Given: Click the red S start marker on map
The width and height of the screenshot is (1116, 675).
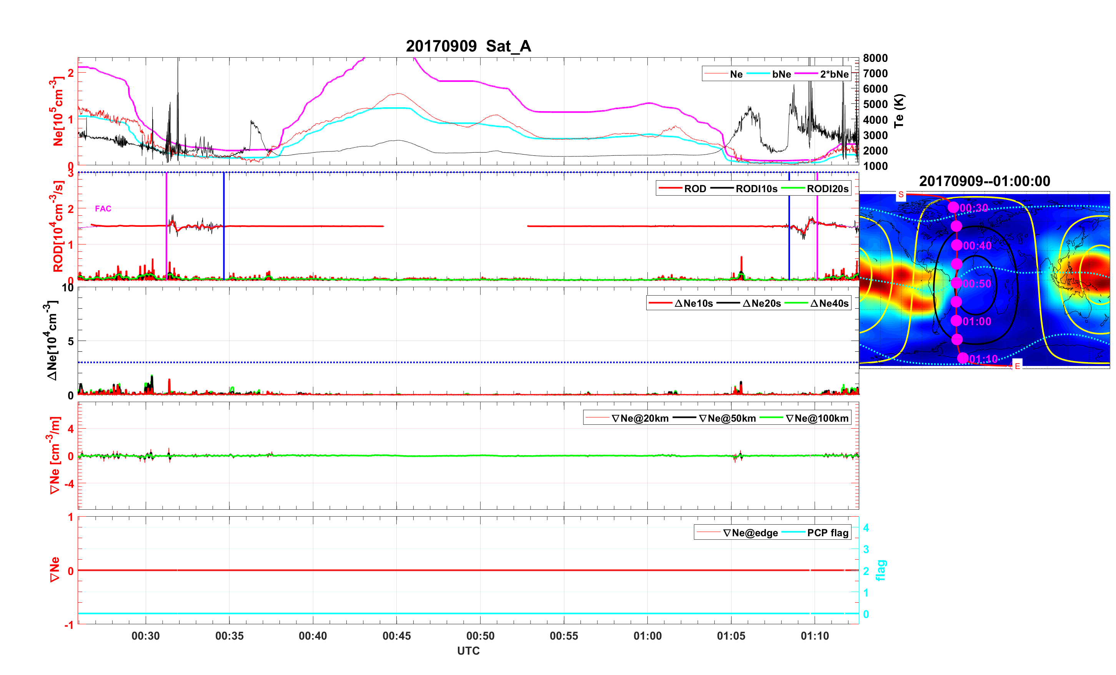Looking at the screenshot, I should [x=901, y=195].
